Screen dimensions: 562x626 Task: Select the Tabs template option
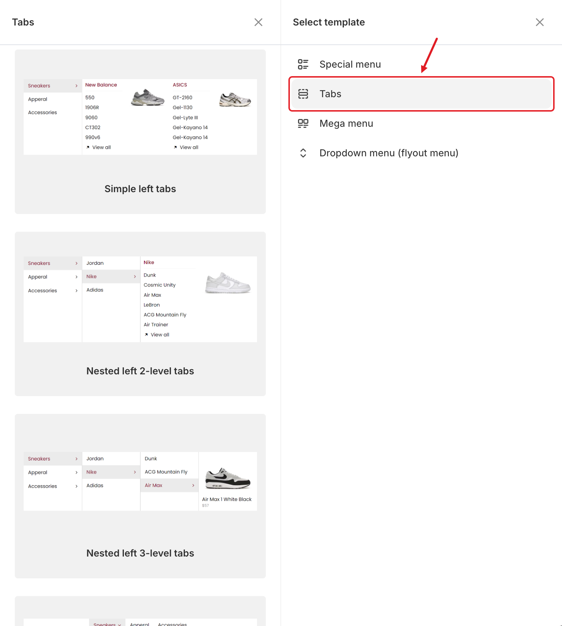point(421,94)
